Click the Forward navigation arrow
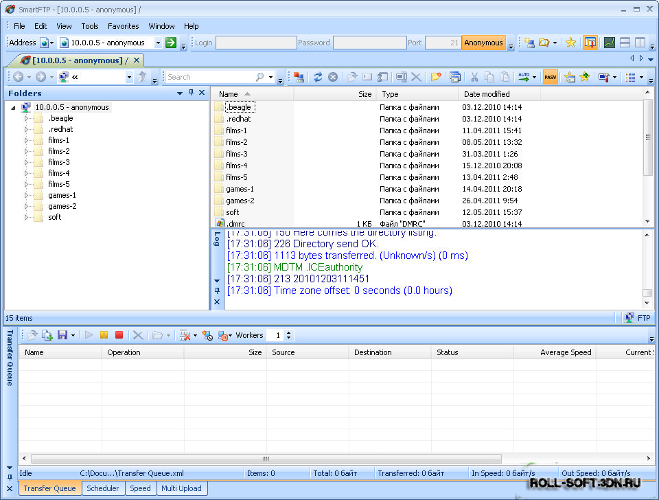The width and height of the screenshot is (659, 500). [x=41, y=77]
